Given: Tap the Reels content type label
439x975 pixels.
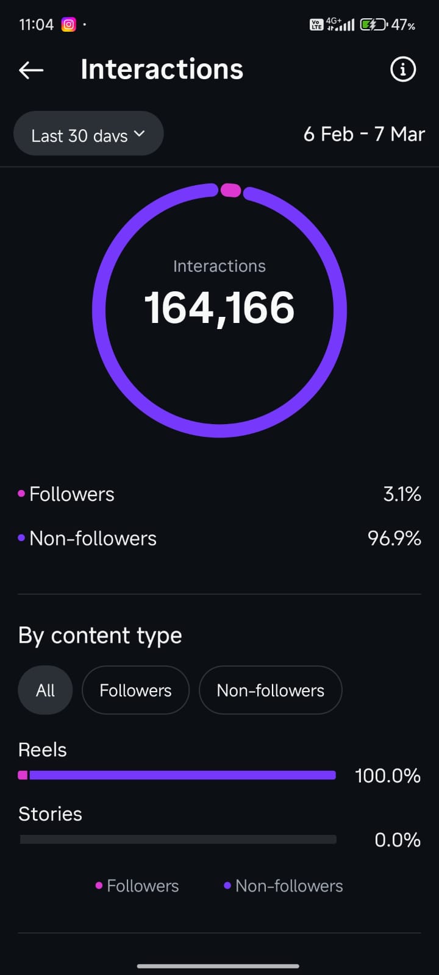Looking at the screenshot, I should [x=43, y=750].
